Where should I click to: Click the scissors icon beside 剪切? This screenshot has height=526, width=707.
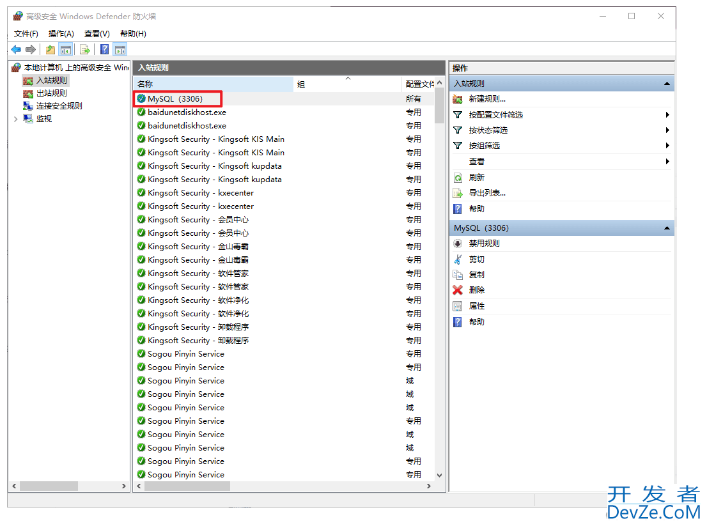[458, 259]
